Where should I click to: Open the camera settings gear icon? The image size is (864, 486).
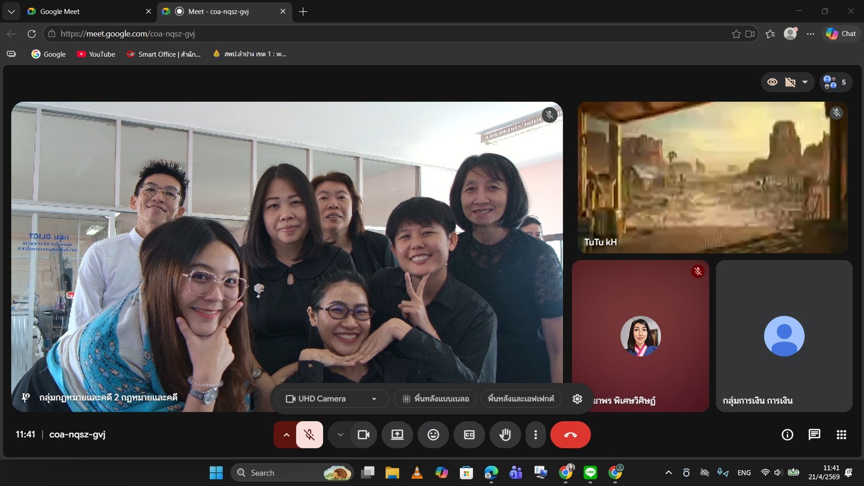click(x=577, y=399)
